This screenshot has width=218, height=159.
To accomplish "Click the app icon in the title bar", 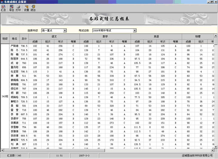I will click(3, 2).
